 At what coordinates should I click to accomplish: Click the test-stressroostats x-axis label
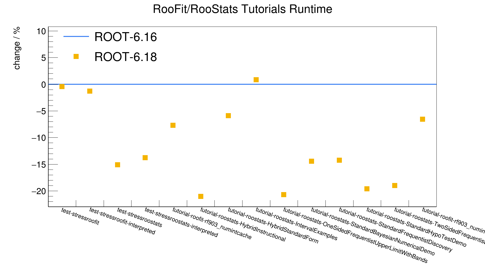[x=139, y=217]
